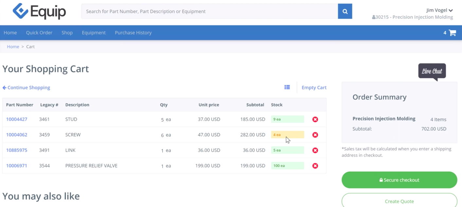
Task: Click the Secure checkout button
Action: (x=399, y=180)
